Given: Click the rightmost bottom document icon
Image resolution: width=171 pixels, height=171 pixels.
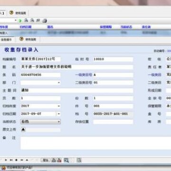Looking at the screenshot, I should point(79,160).
